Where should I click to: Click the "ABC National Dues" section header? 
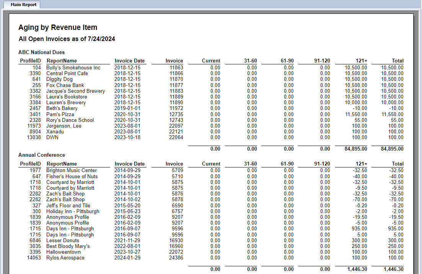click(41, 52)
